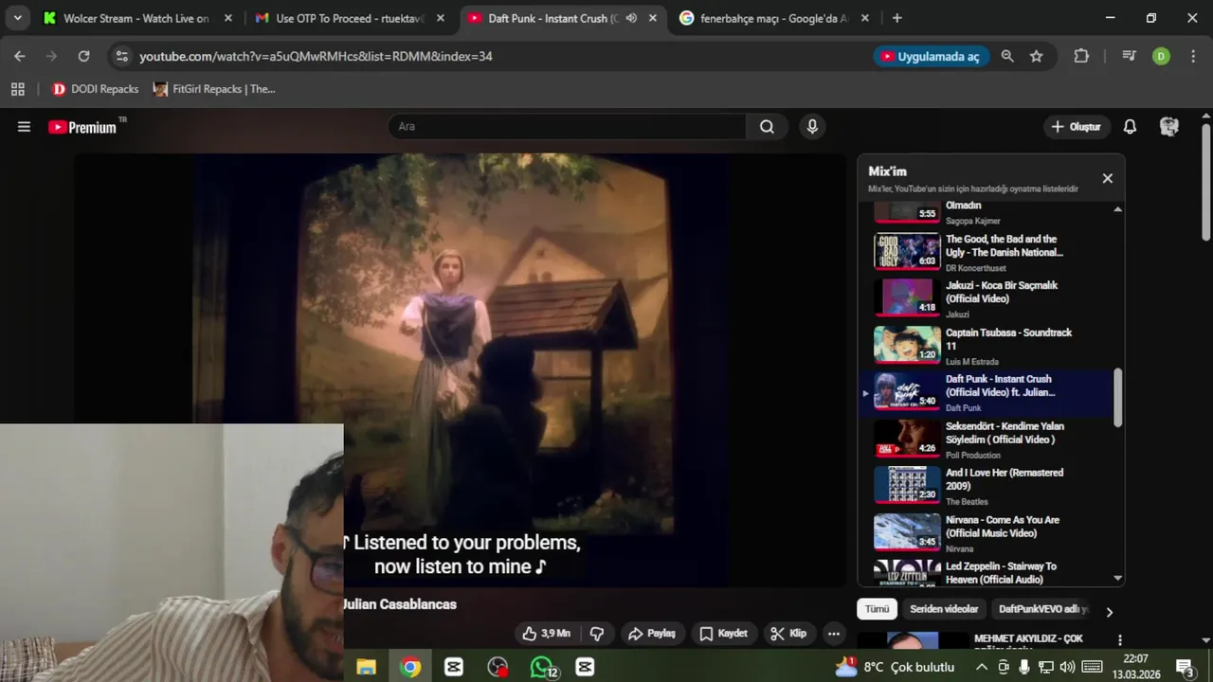Screen dimensions: 1213x682
Task: Open options for MEHMET AKYILDIZ video
Action: click(1119, 641)
